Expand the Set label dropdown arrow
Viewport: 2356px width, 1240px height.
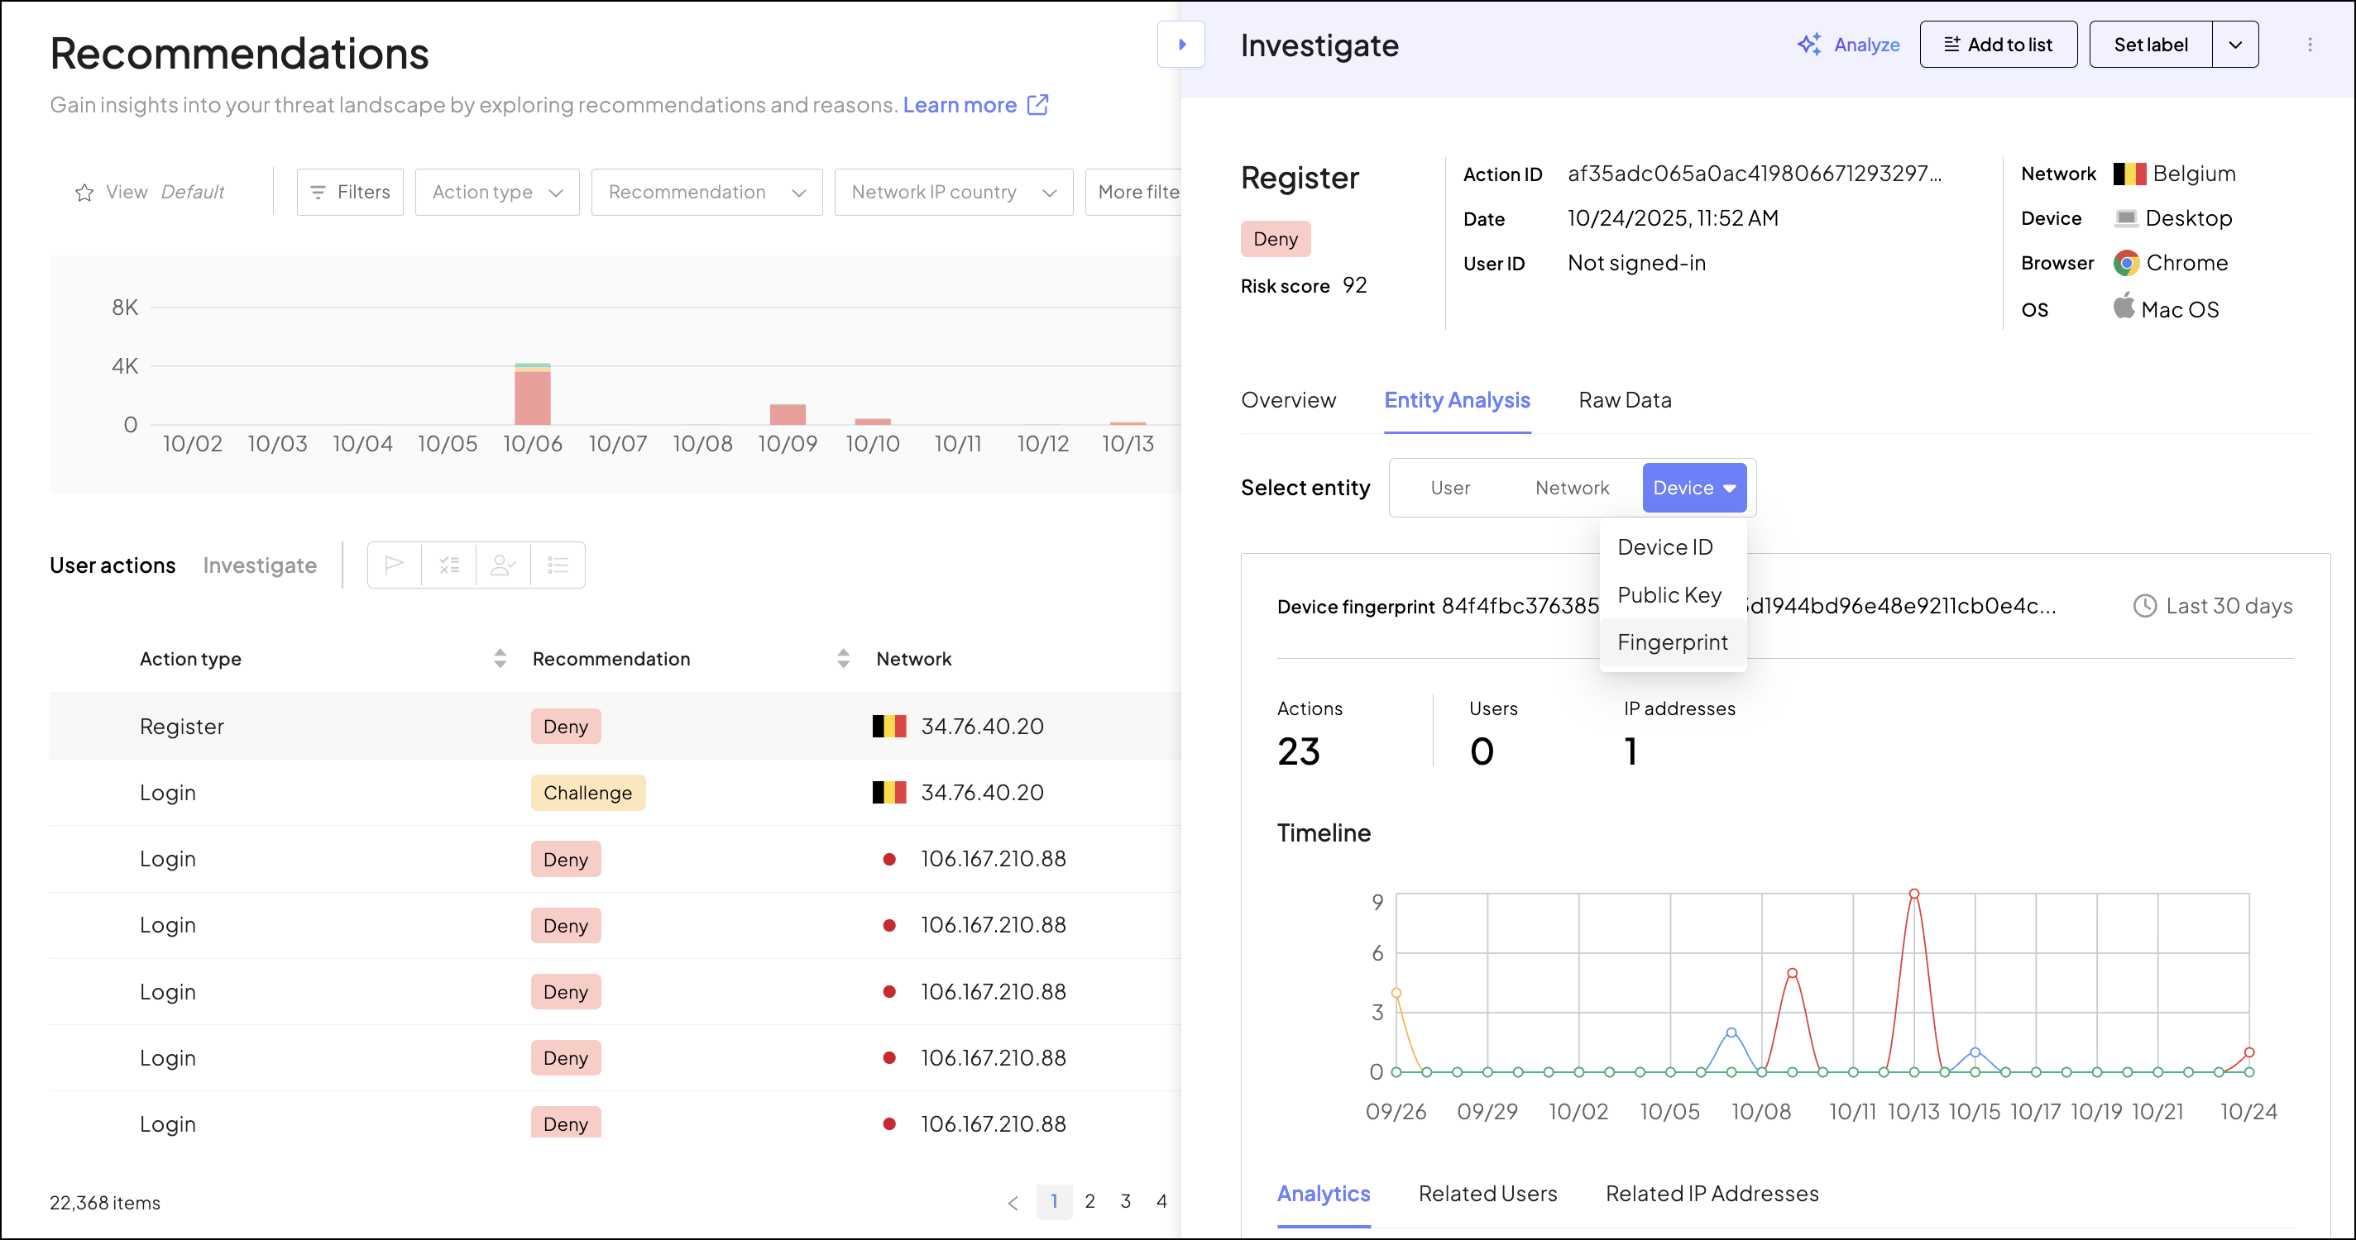tap(2234, 45)
